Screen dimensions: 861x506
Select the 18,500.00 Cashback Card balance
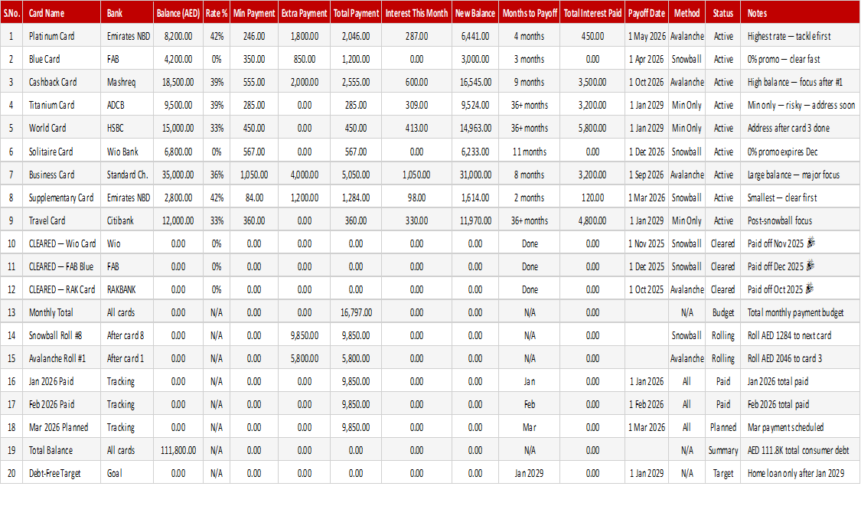pos(178,83)
